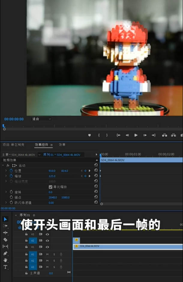This screenshot has width=183, height=282.
Task: Target audio track A3 header label
Action: pyautogui.click(x=33, y=267)
